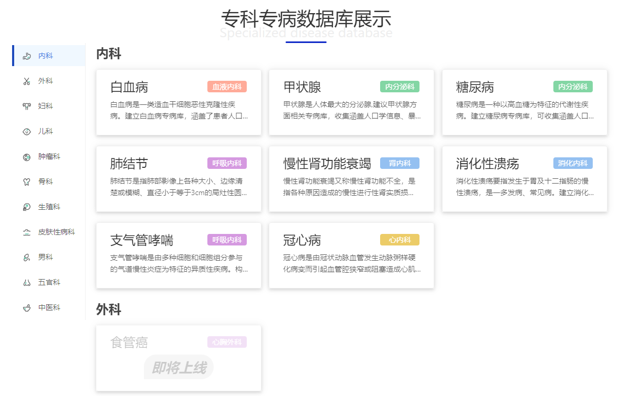The width and height of the screenshot is (619, 396).
Task: Click the 肿瘤科 round icon
Action: 27,156
